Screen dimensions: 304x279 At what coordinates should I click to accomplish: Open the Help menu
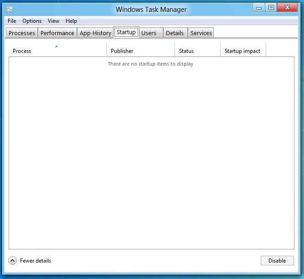click(x=71, y=21)
